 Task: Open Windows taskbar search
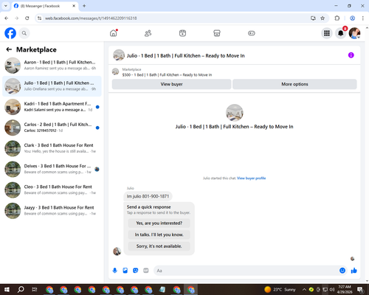21,290
